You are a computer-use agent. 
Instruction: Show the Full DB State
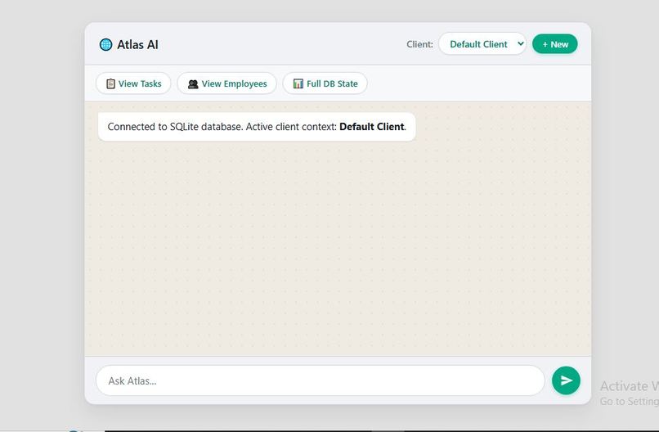325,83
